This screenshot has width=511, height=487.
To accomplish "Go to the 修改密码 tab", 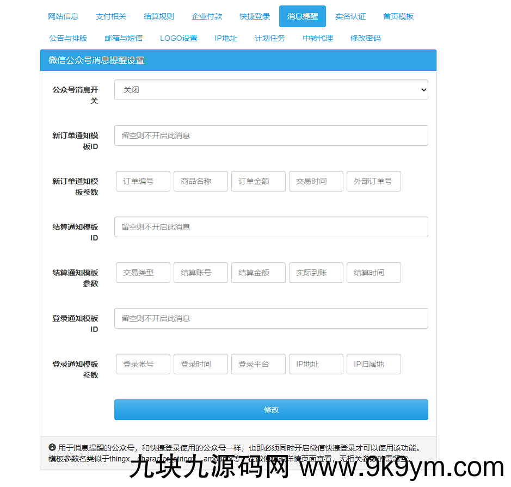I will pos(366,38).
